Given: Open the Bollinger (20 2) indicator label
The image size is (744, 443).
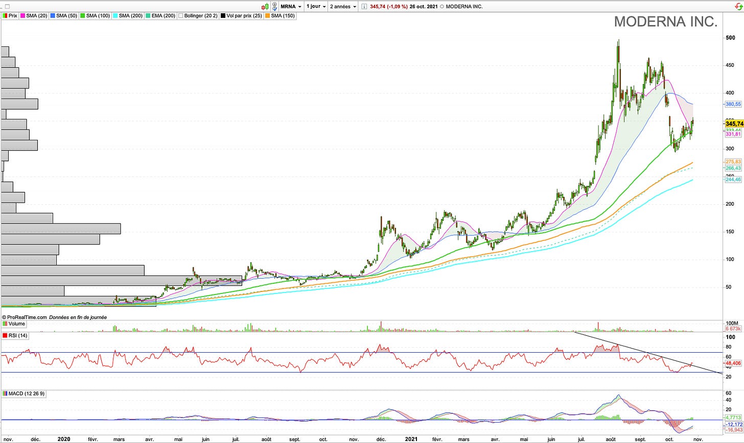Looking at the screenshot, I should click(x=198, y=16).
